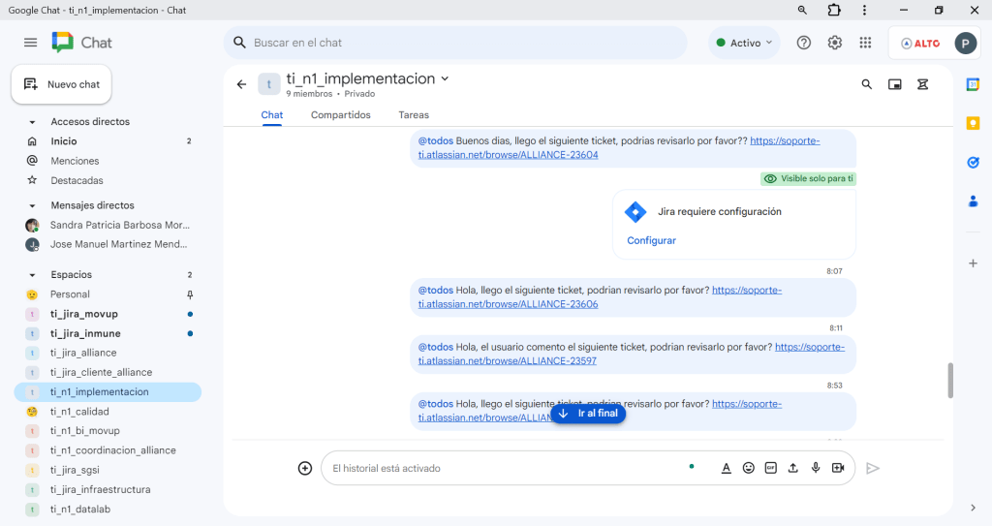
Task: Start a voice message with the microphone icon
Action: pos(816,468)
